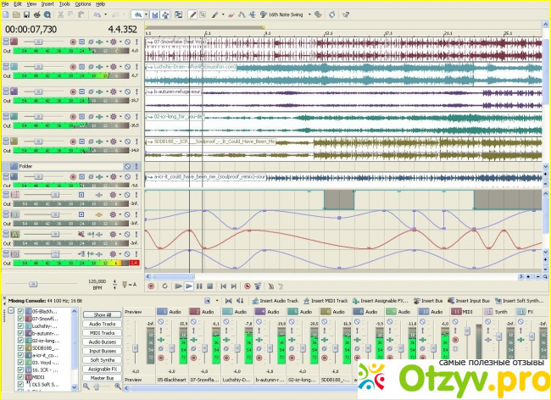
Task: Click the BPM tempo slider
Action: click(x=34, y=283)
